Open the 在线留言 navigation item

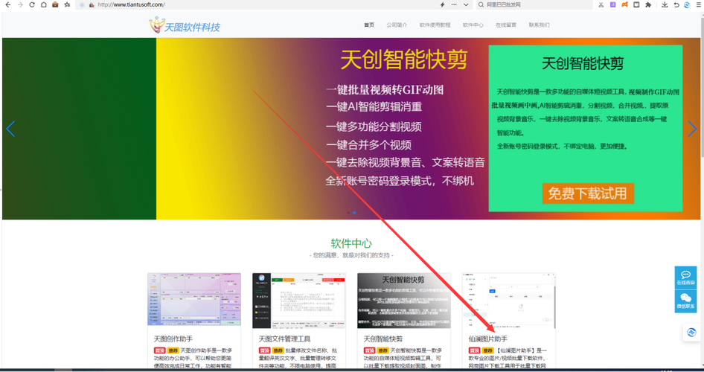pyautogui.click(x=506, y=25)
